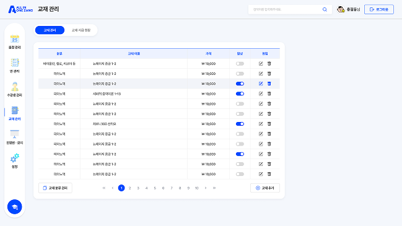This screenshot has height=226, width=402.
Task: Go to pagination page 9
Action: [x=188, y=188]
